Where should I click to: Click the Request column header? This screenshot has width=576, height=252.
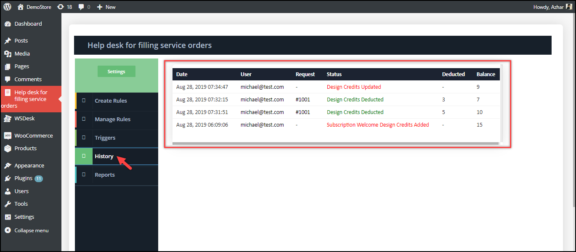pos(305,74)
